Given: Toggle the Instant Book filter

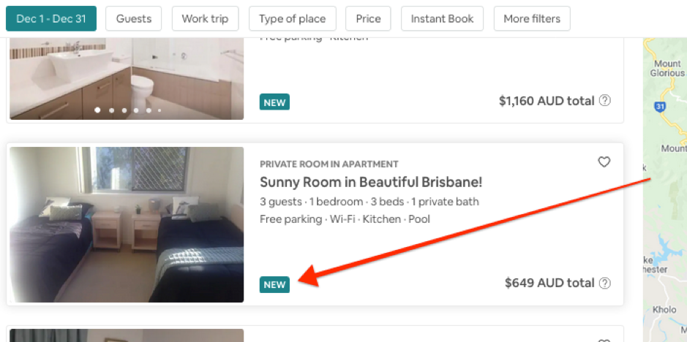Looking at the screenshot, I should 442,19.
